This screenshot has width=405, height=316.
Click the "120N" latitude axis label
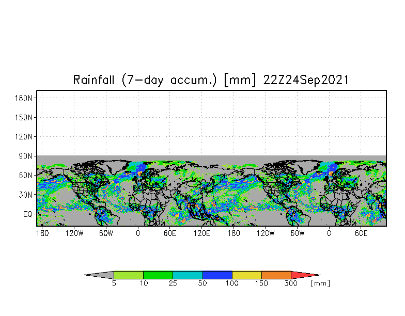tap(24, 136)
